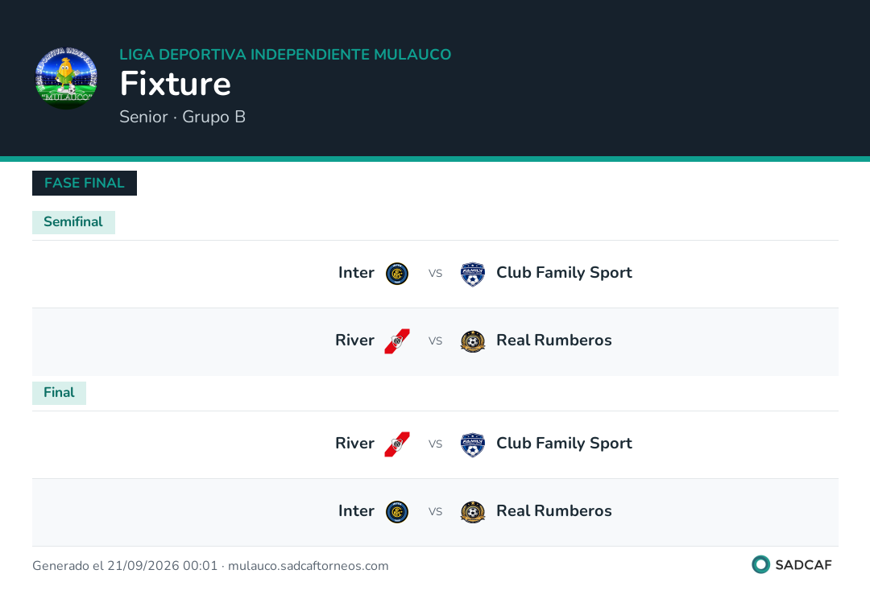Open Inter team name in Semifinal

tap(356, 273)
